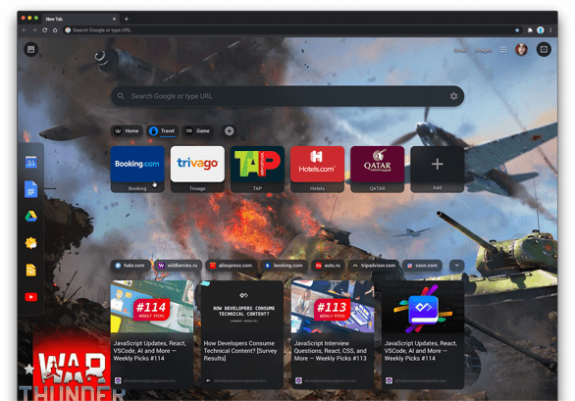Open settings gear in search bar
The width and height of the screenshot is (575, 401).
[x=453, y=96]
